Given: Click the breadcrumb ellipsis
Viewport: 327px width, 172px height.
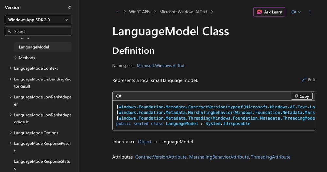Looking at the screenshot, I should pyautogui.click(x=118, y=12).
